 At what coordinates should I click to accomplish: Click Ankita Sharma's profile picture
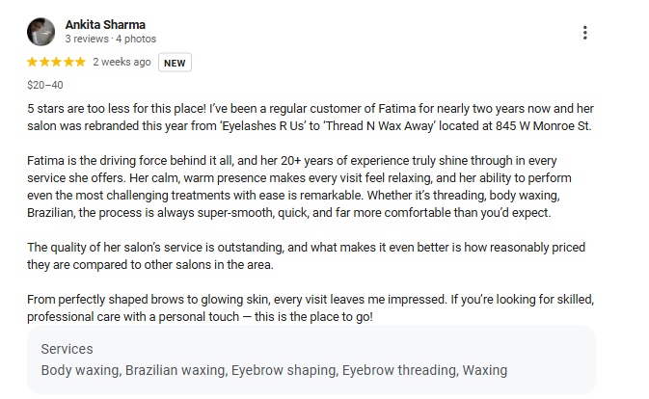point(41,32)
